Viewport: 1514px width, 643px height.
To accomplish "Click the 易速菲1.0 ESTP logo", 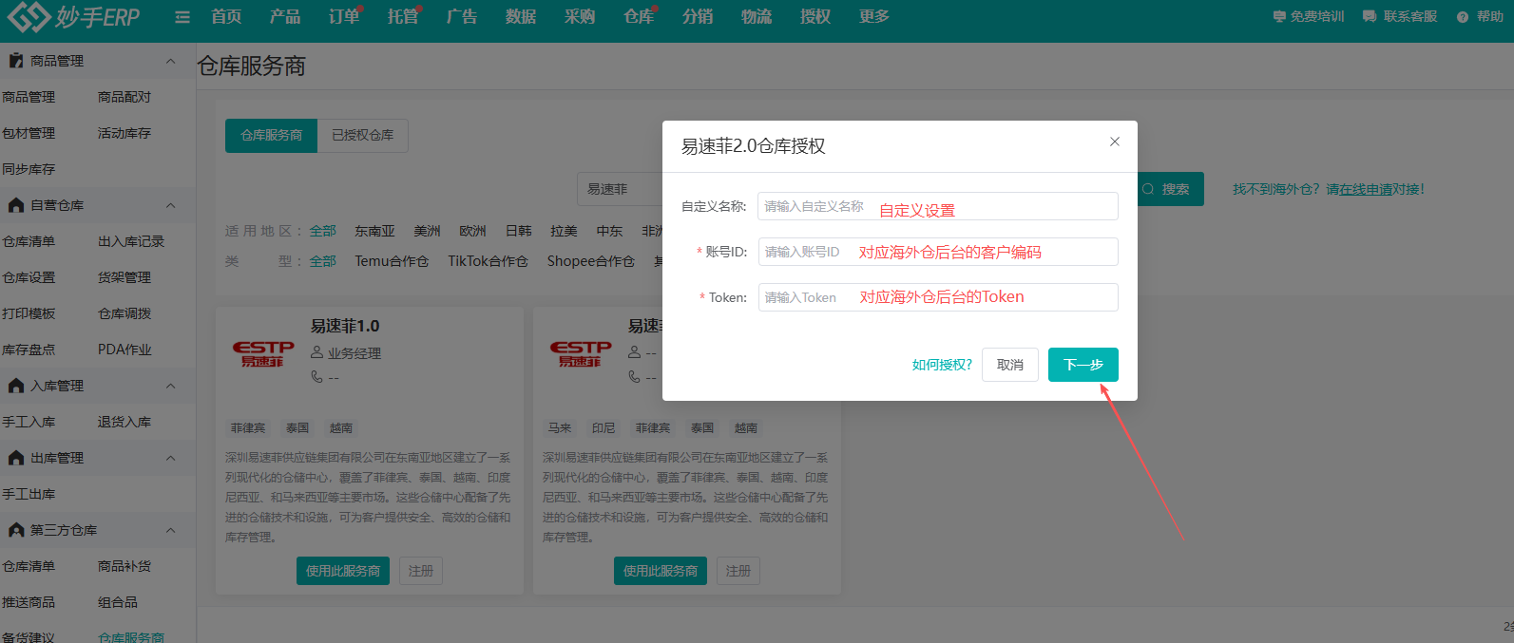I will pyautogui.click(x=263, y=354).
